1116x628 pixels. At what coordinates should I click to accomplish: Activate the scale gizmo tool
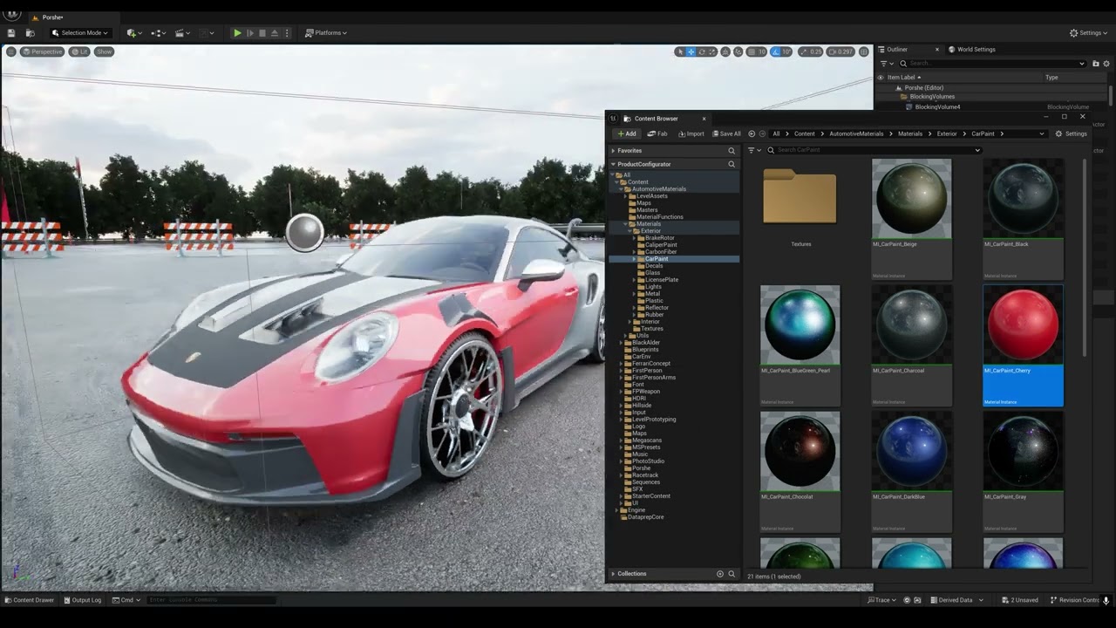(x=714, y=51)
